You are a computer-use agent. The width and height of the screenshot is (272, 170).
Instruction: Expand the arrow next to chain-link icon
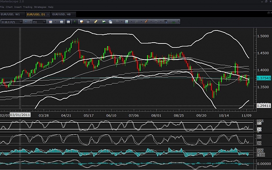31,22
